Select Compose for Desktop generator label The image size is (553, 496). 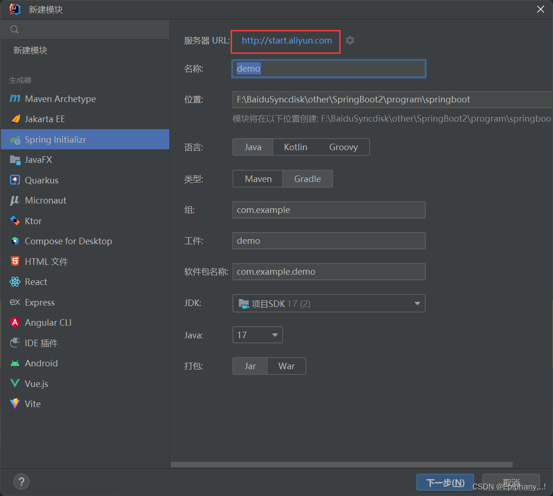(68, 241)
